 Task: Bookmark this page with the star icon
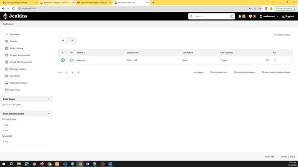[260, 8]
